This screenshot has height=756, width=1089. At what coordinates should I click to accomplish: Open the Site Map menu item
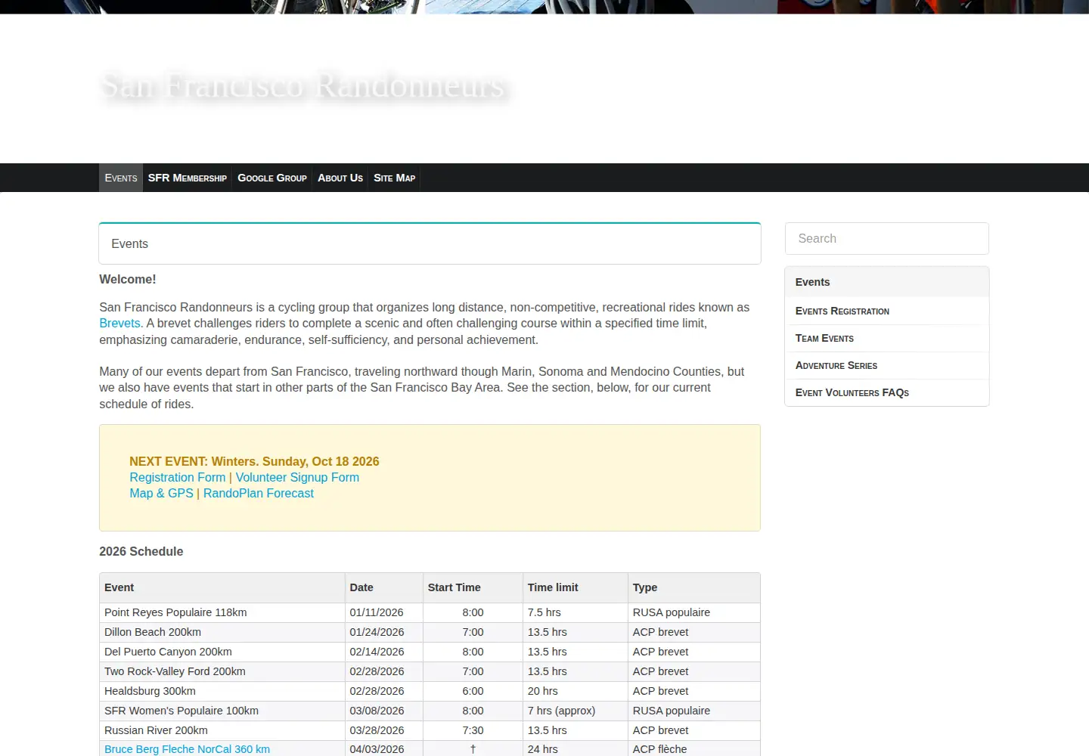point(394,178)
